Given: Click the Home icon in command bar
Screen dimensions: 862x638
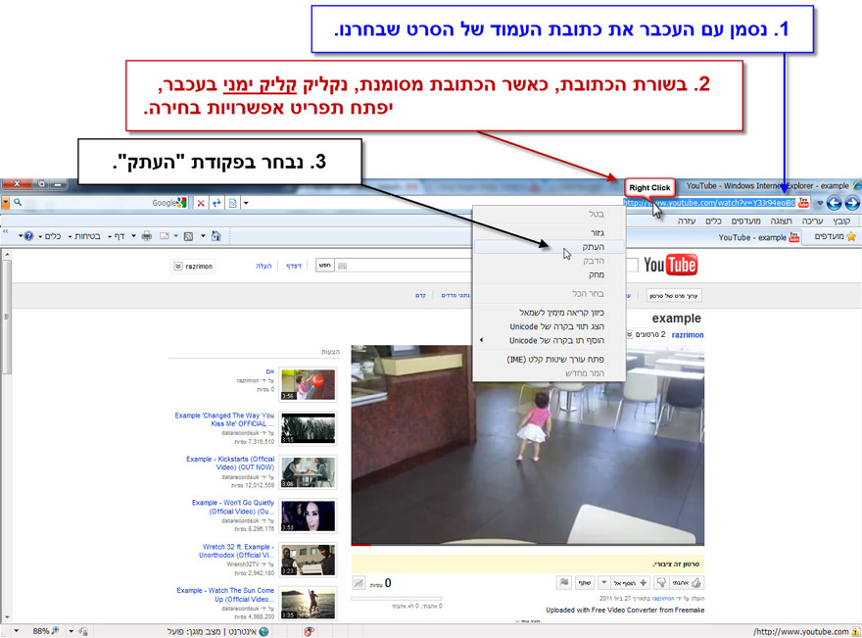Looking at the screenshot, I should [216, 236].
